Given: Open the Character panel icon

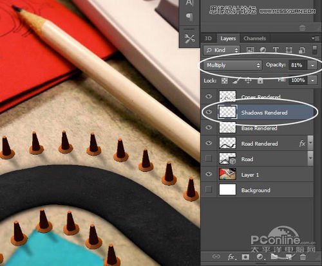Looking at the screenshot, I should pyautogui.click(x=189, y=3).
